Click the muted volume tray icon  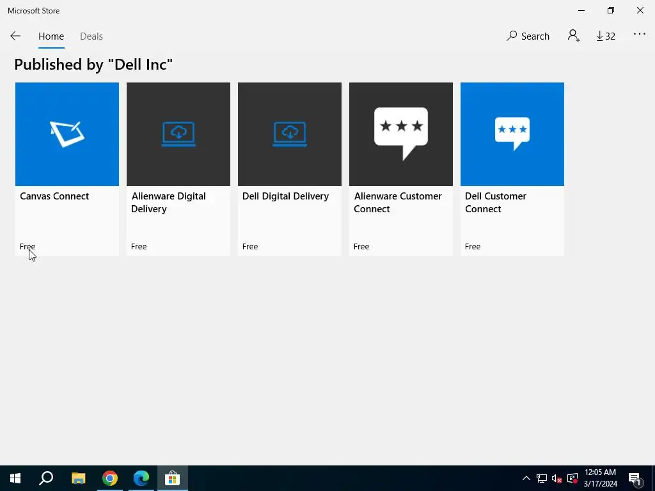point(557,478)
